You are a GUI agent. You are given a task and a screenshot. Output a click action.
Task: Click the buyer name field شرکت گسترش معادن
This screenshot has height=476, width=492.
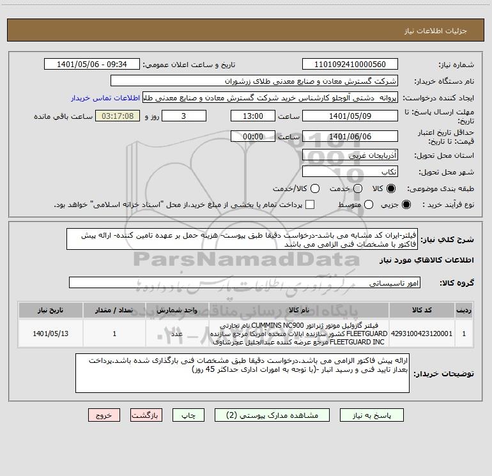point(254,81)
